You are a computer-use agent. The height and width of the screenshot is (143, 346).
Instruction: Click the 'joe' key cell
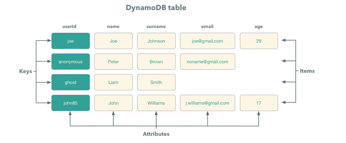pos(71,41)
